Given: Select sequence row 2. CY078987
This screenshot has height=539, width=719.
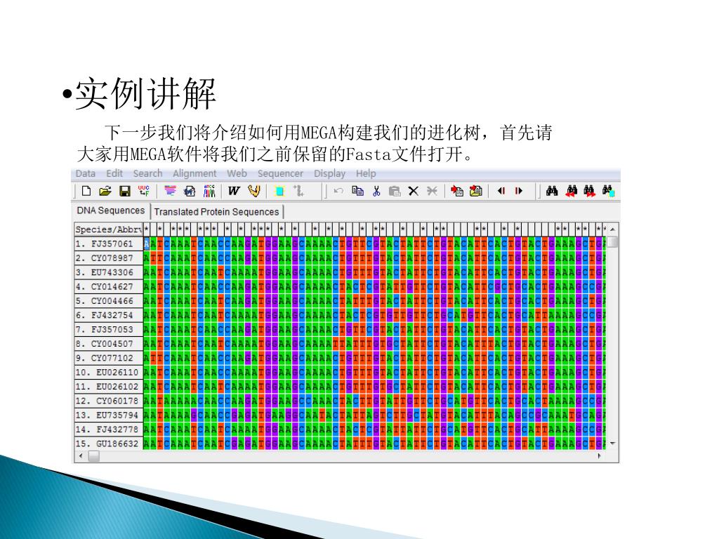Looking at the screenshot, I should pyautogui.click(x=109, y=258).
